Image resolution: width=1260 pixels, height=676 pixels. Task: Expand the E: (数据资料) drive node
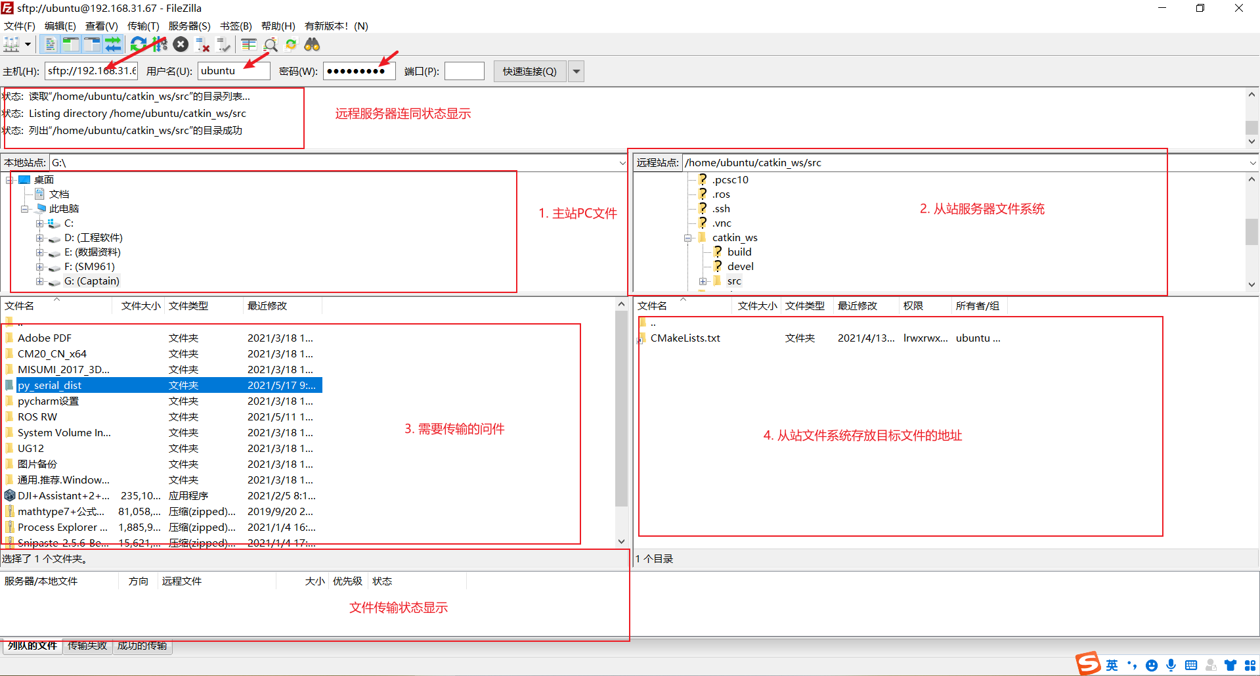pos(40,252)
